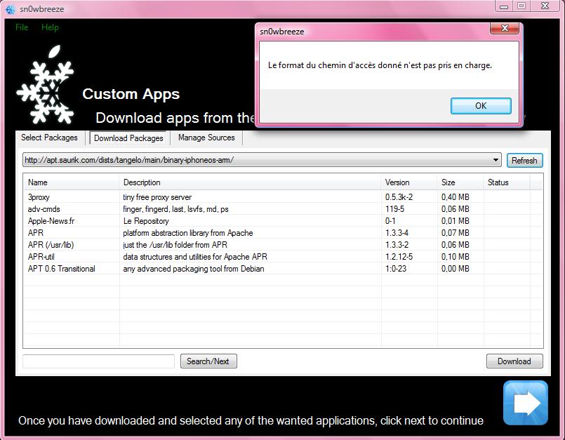This screenshot has width=565, height=440.
Task: Sort by Version column header
Action: (x=409, y=182)
